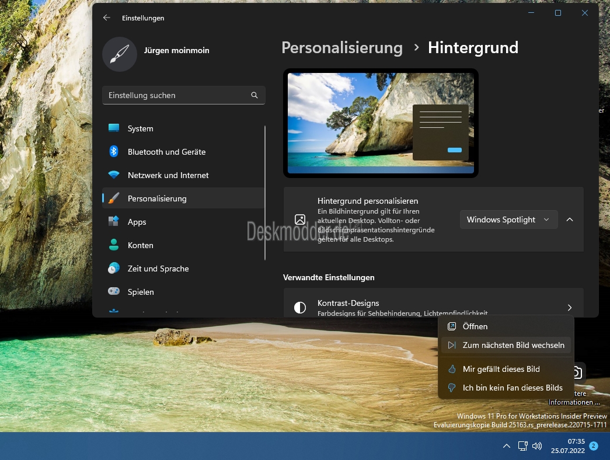Go to Personalisierung breadcrumb link

(342, 48)
